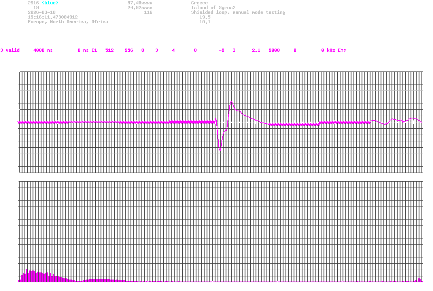433x291 pixels.
Task: Open the Sampling value 2000 selector
Action: coord(274,50)
